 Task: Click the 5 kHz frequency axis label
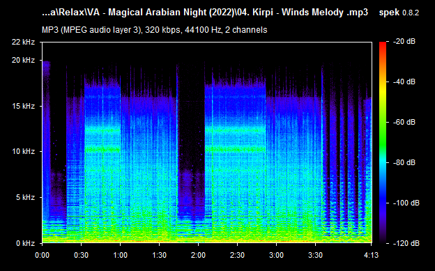click(x=26, y=197)
